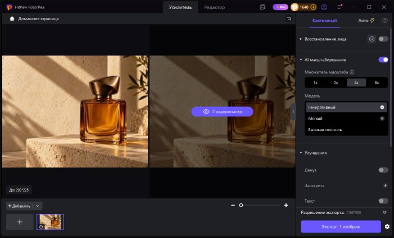This screenshot has width=394, height=238.
Task: Expand the Восстановление лица section
Action: [x=301, y=39]
